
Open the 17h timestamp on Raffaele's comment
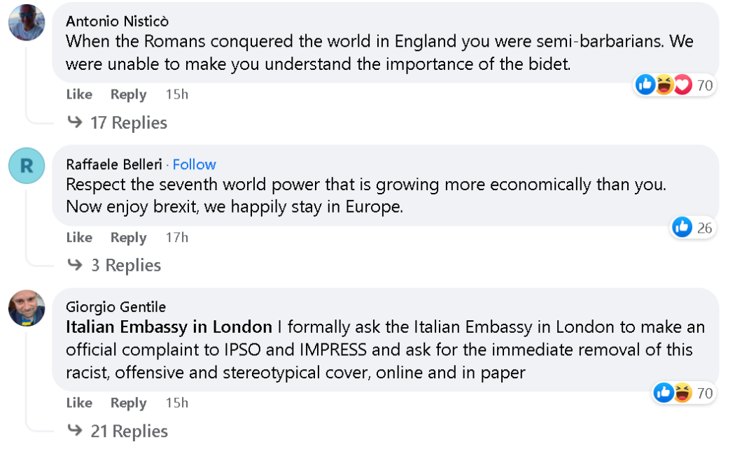click(176, 238)
